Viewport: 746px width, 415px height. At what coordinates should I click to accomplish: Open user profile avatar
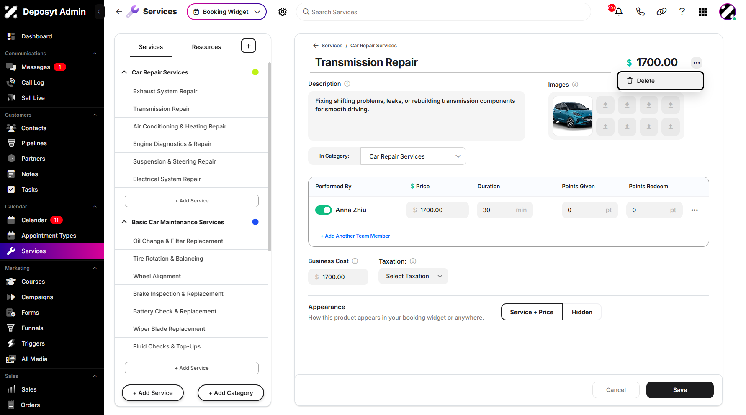[x=728, y=12]
